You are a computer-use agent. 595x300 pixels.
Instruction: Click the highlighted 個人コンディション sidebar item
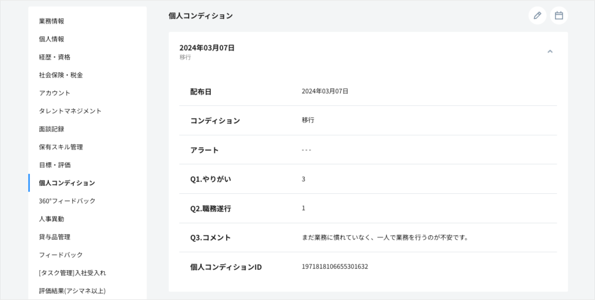66,183
